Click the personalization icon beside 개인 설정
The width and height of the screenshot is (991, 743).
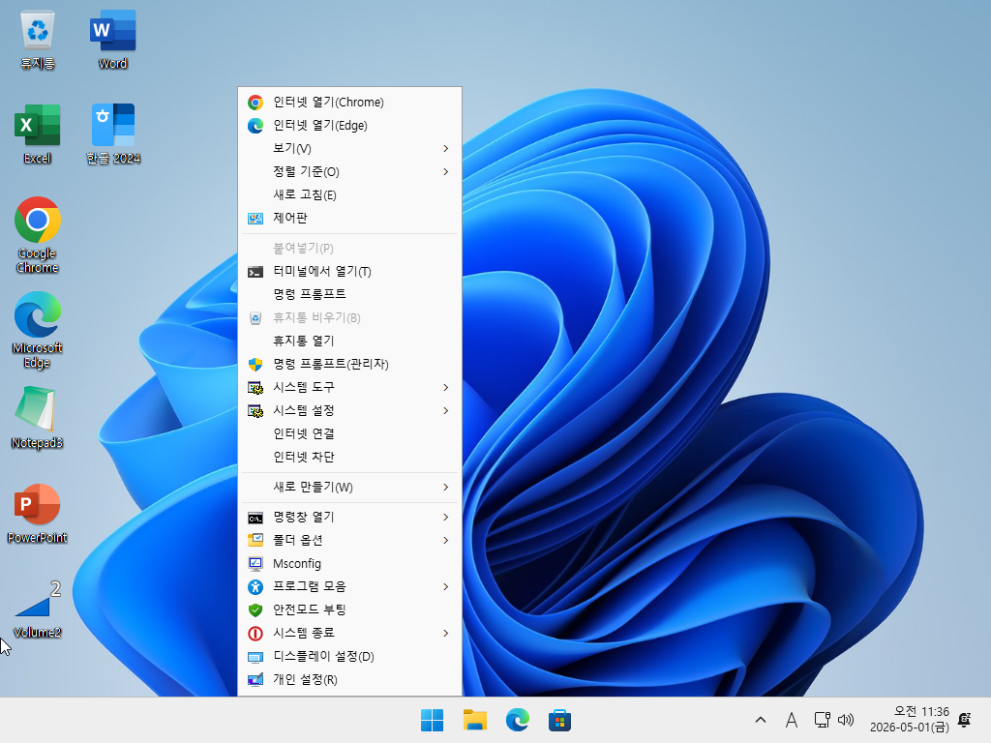click(255, 680)
